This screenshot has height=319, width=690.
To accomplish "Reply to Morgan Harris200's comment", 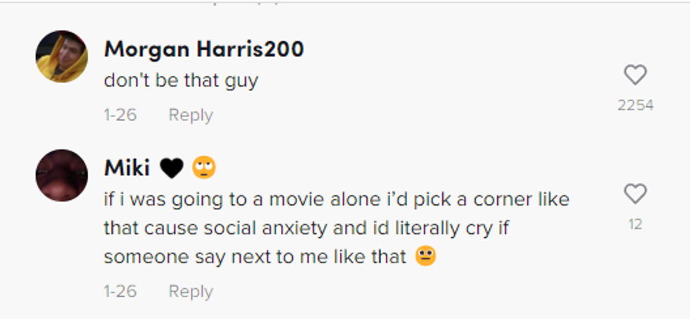I will [190, 115].
